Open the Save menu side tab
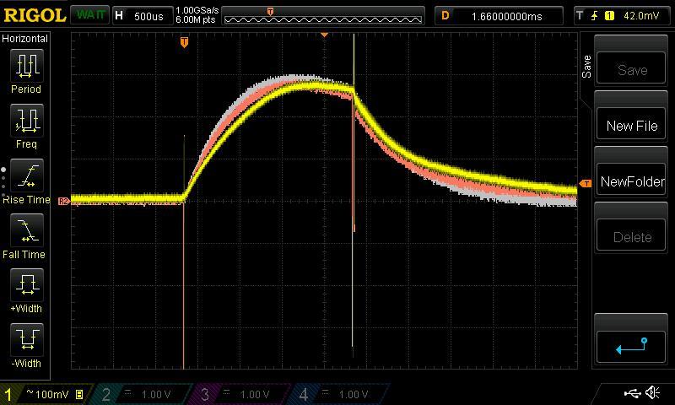Image resolution: width=675 pixels, height=405 pixels. point(586,67)
